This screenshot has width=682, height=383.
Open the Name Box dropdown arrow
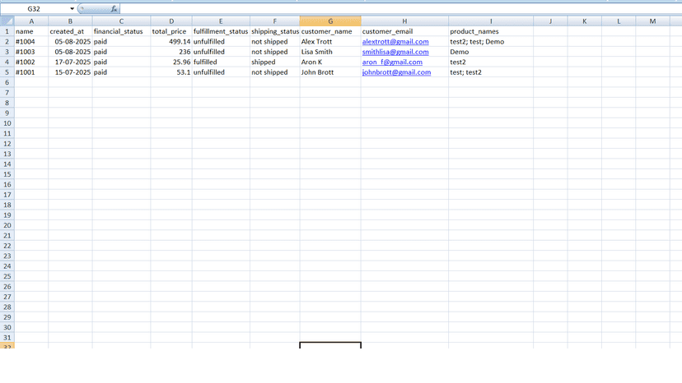[x=72, y=9]
